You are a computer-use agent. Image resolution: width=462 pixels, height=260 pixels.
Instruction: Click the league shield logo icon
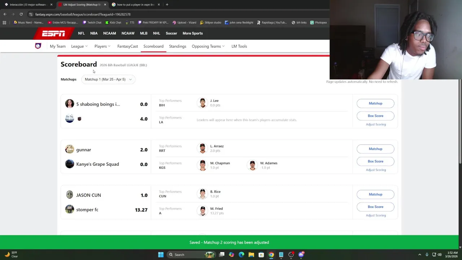click(x=38, y=46)
